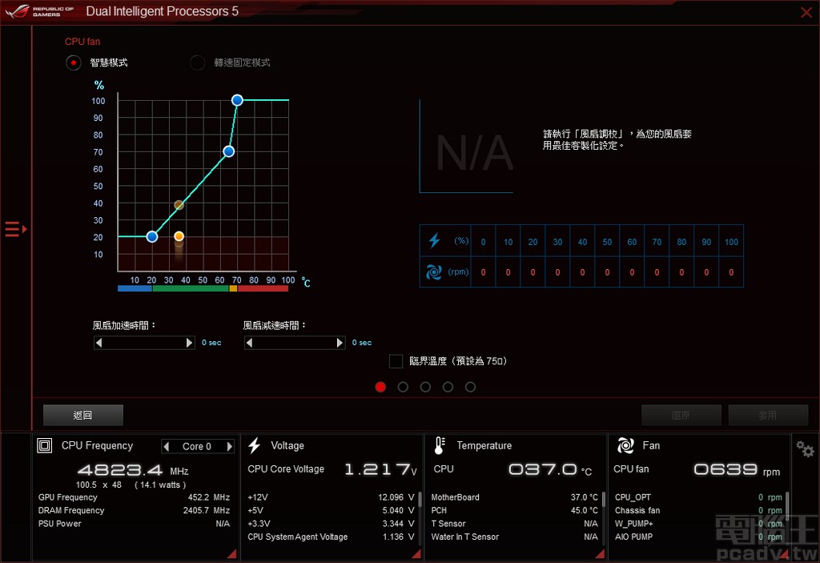Click the DRAM Frequency row
Screen dimensions: 820x563
(134, 510)
